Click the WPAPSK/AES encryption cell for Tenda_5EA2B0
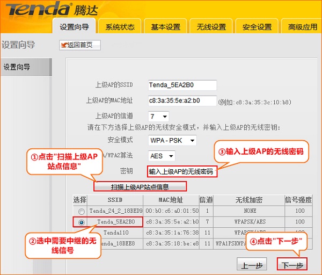The image size is (322, 275). pyautogui.click(x=250, y=222)
